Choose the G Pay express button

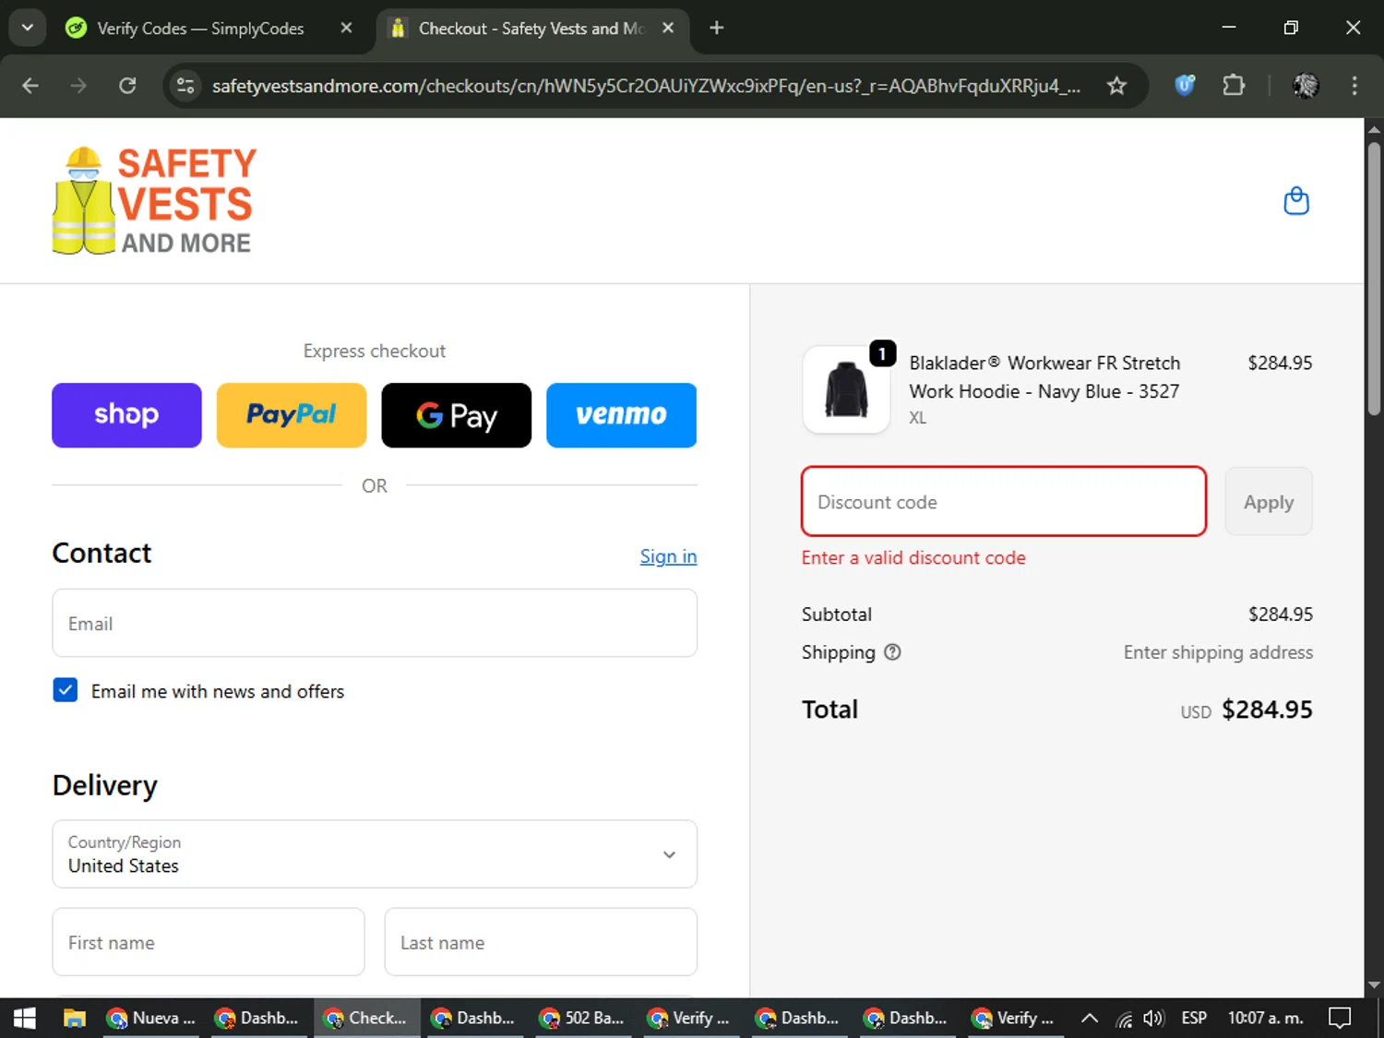pyautogui.click(x=457, y=415)
